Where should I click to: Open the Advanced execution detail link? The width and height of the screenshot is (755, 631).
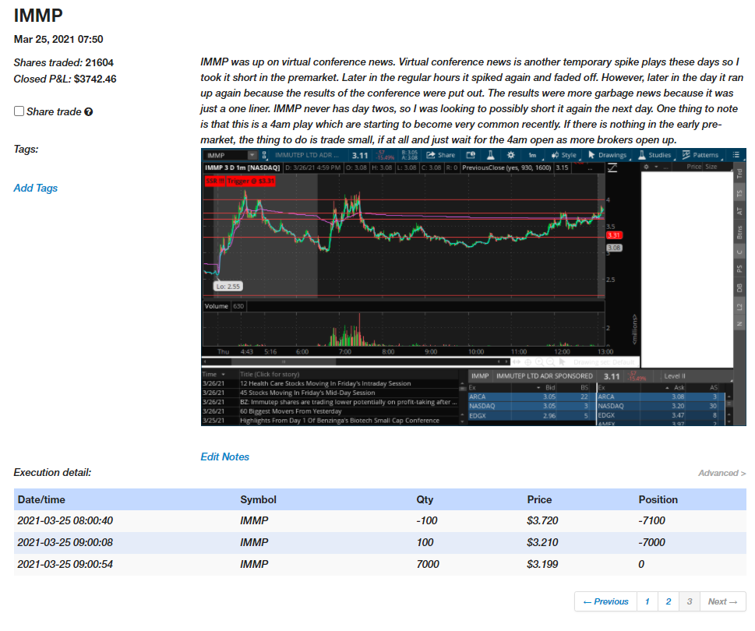(721, 473)
